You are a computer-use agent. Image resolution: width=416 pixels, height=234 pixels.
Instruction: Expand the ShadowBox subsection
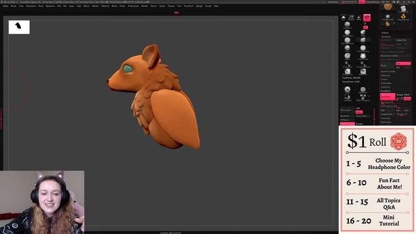click(x=386, y=83)
